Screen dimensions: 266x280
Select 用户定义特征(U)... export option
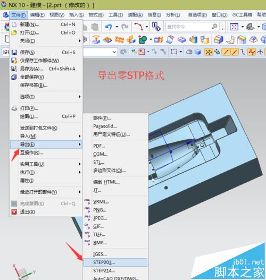coord(115,134)
